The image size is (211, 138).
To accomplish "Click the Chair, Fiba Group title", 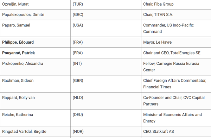I will tap(158, 4).
